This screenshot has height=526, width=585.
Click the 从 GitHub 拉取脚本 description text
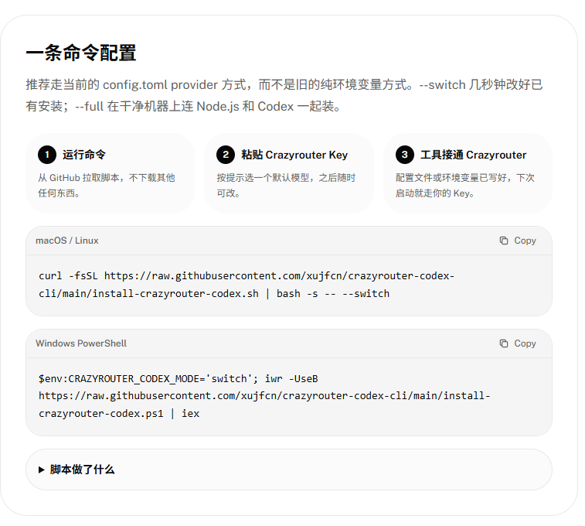click(x=107, y=185)
